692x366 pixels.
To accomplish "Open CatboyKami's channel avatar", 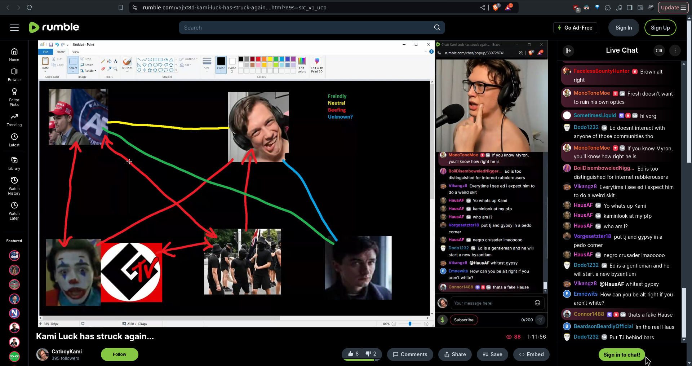I will (43, 354).
